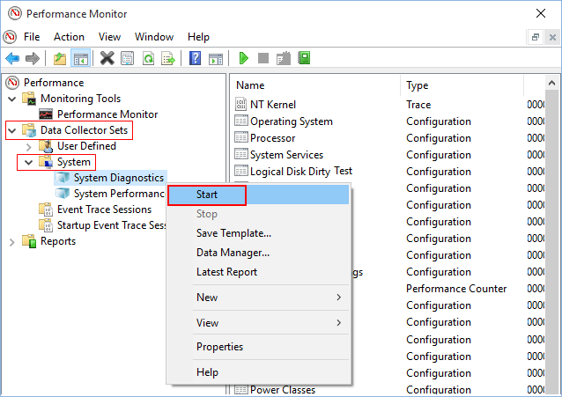
Task: Select Properties in the context menu
Action: tap(219, 347)
